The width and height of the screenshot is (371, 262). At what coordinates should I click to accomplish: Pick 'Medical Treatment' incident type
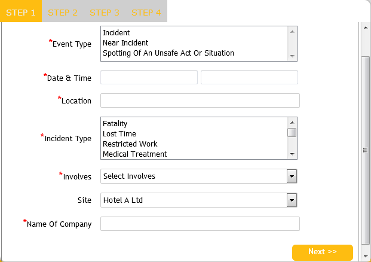[x=134, y=154]
